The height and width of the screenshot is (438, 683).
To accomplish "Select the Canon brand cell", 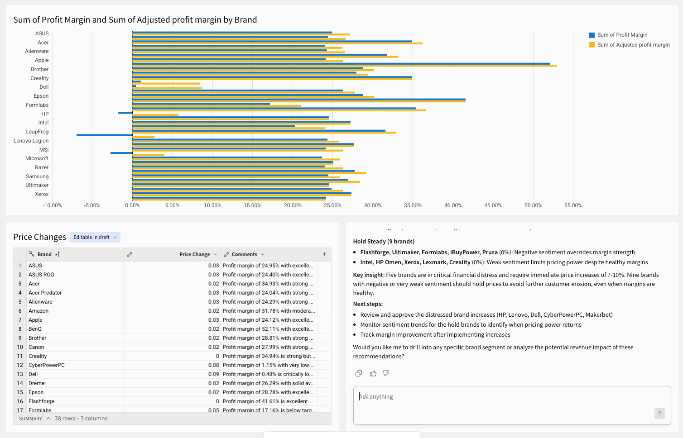I will pos(75,347).
